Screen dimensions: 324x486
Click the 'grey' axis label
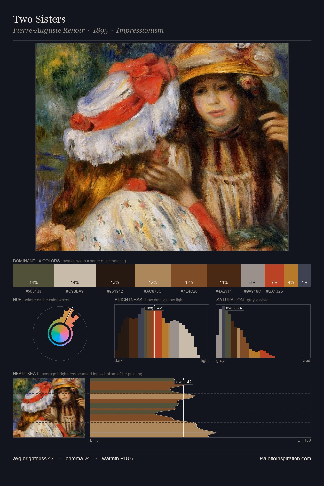point(220,361)
